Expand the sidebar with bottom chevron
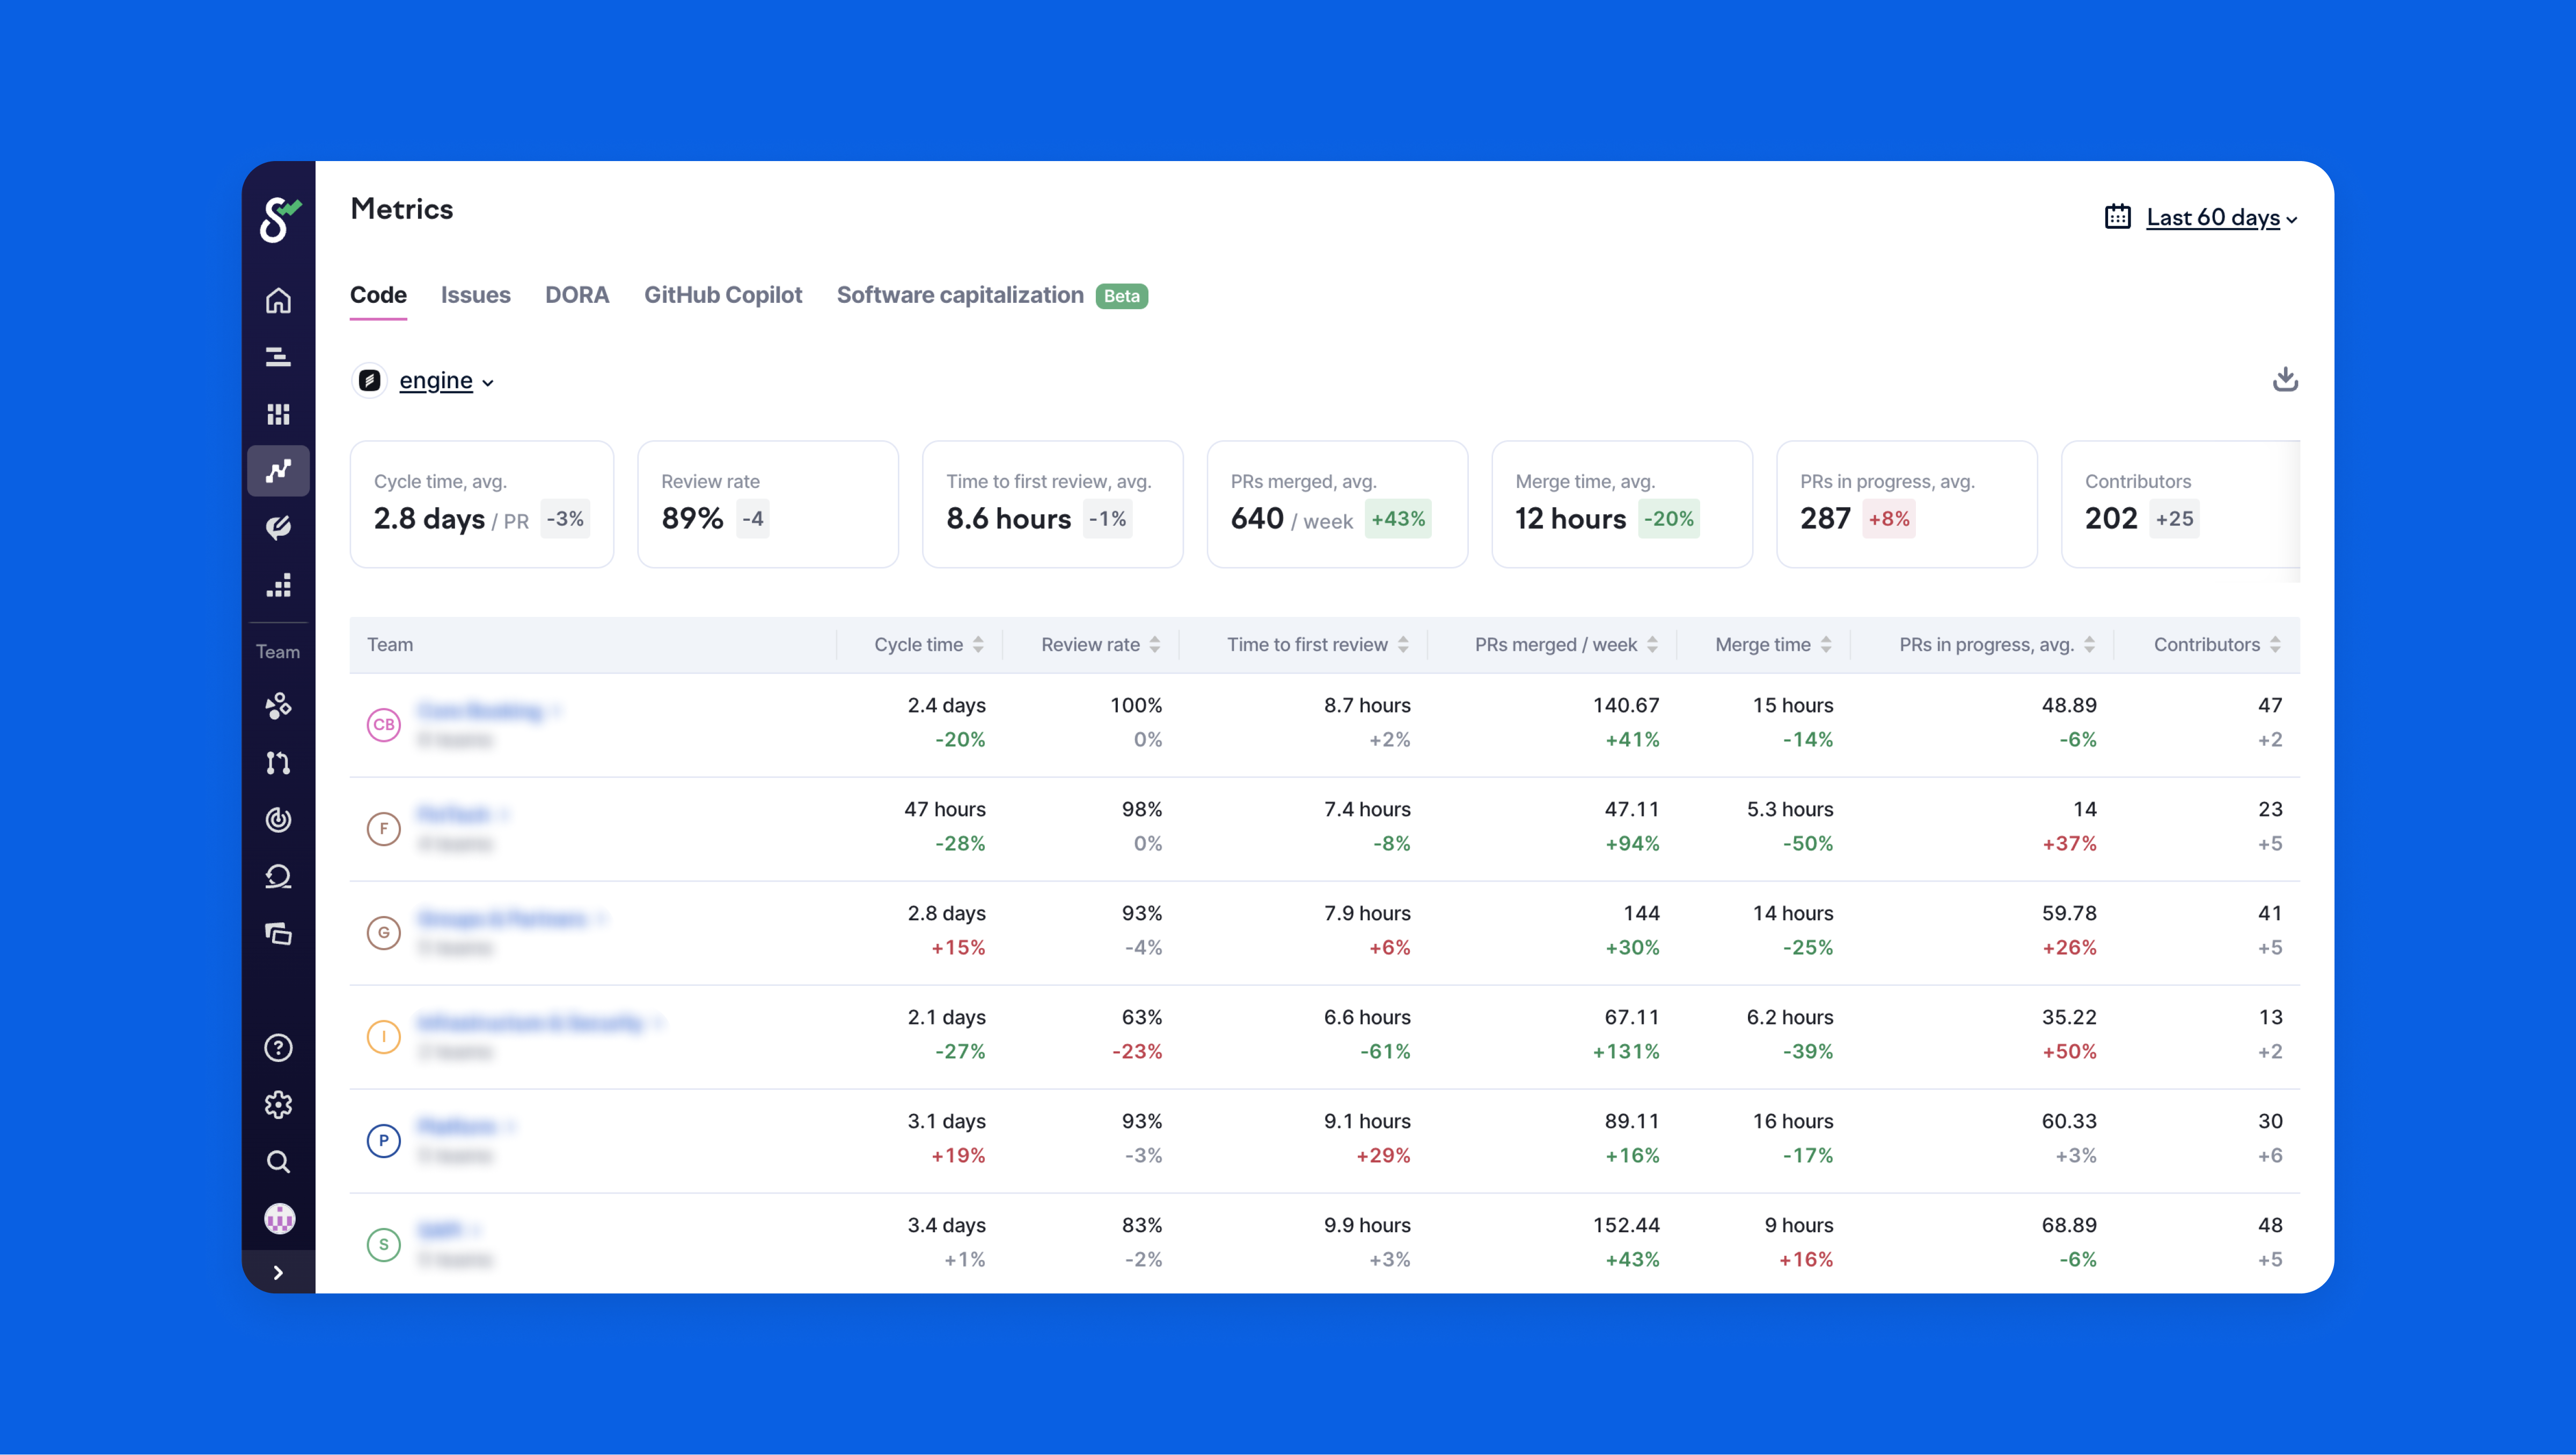This screenshot has width=2576, height=1455. pyautogui.click(x=278, y=1272)
